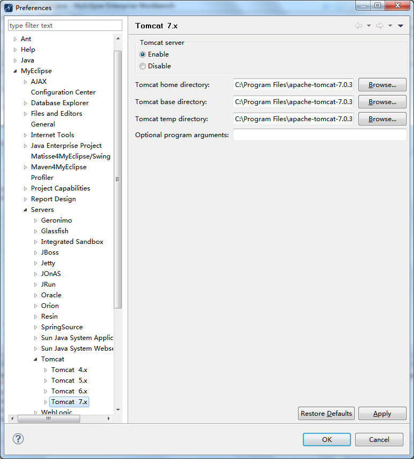The width and height of the screenshot is (414, 459).
Task: Select Oracle server entry
Action: pyautogui.click(x=51, y=295)
